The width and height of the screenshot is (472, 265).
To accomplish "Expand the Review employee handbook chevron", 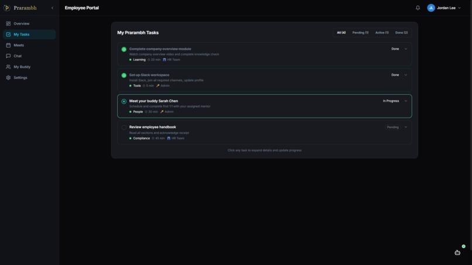I will (x=405, y=128).
